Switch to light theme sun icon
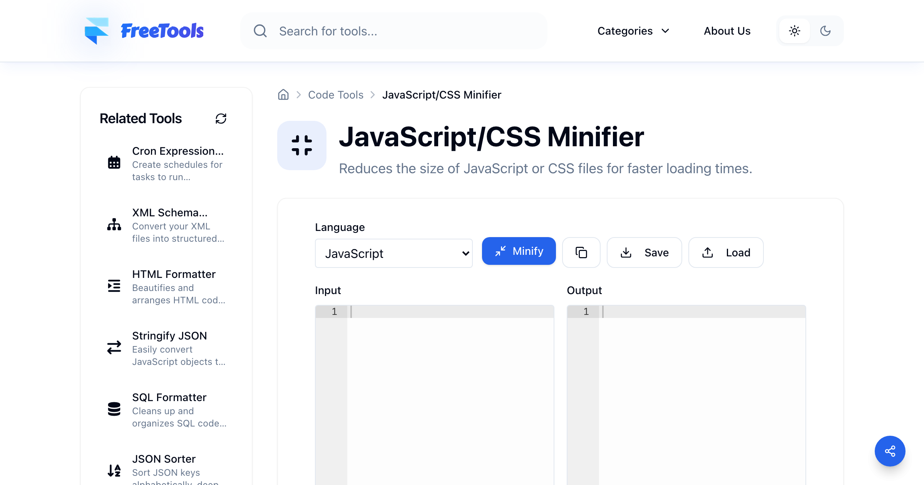Image resolution: width=924 pixels, height=485 pixels. (x=795, y=31)
